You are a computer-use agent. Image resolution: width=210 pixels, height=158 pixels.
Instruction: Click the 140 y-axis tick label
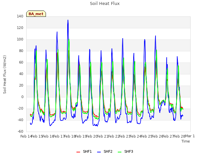(x=20, y=16)
